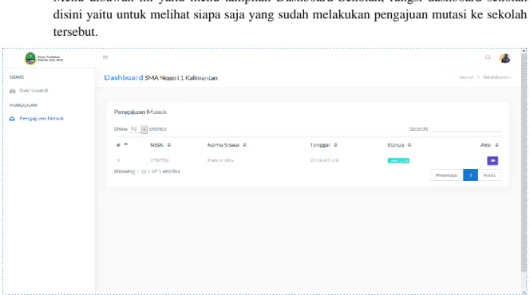Click date cell 2019-07-09
The height and width of the screenshot is (295, 530).
pyautogui.click(x=324, y=160)
